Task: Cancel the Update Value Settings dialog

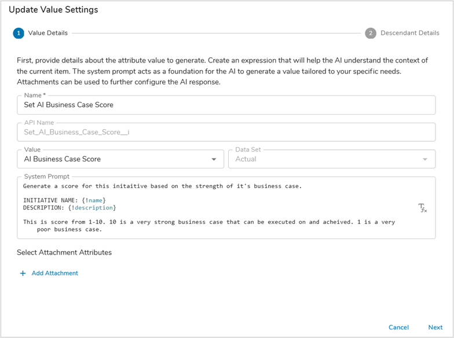Action: pos(398,327)
